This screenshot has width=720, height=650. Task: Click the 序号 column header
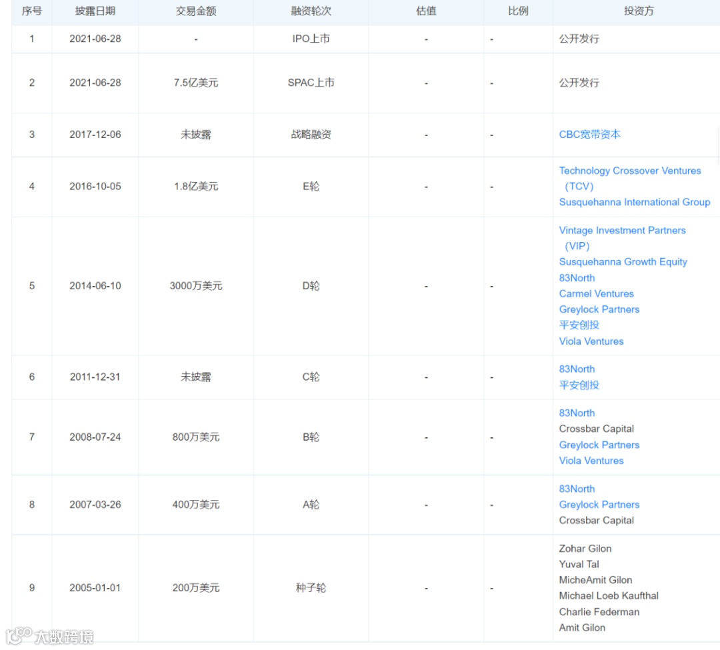click(x=32, y=11)
